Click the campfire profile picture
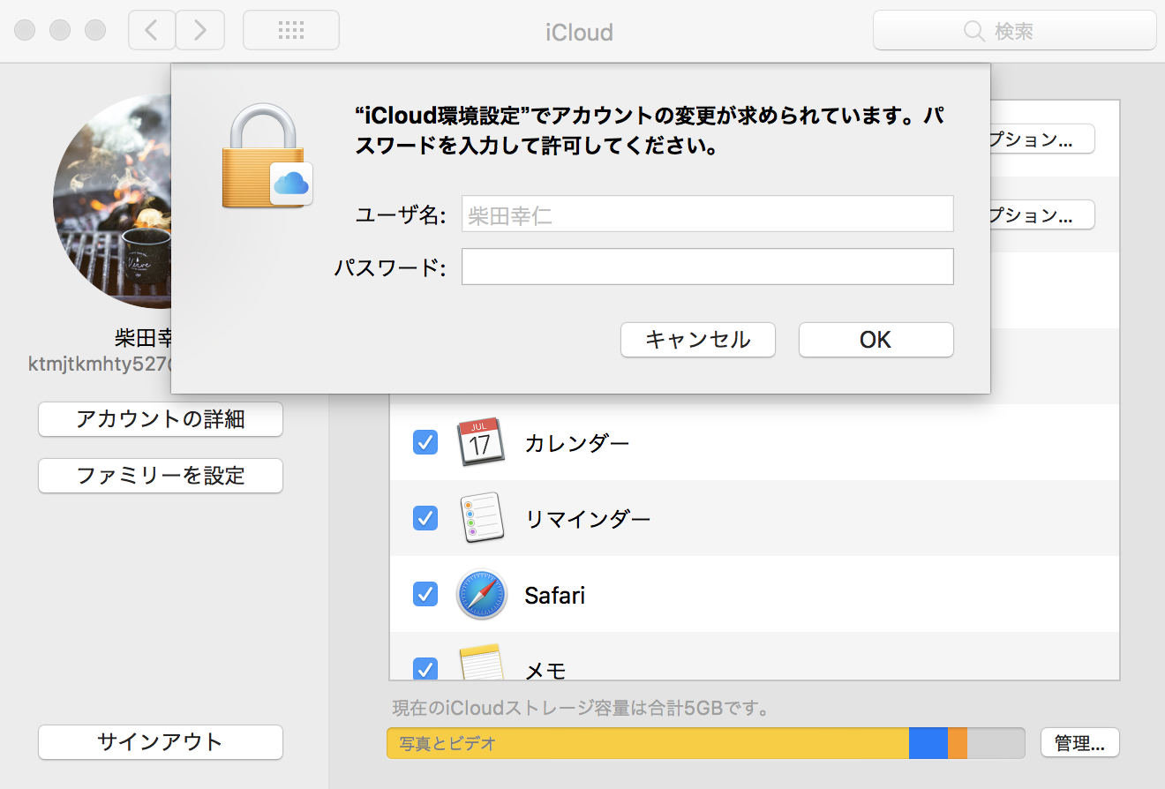The image size is (1165, 789). (112, 201)
